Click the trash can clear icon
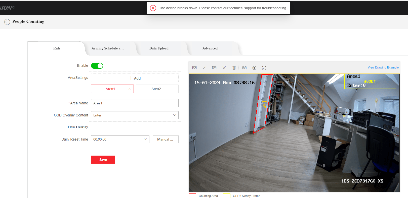 (x=234, y=68)
